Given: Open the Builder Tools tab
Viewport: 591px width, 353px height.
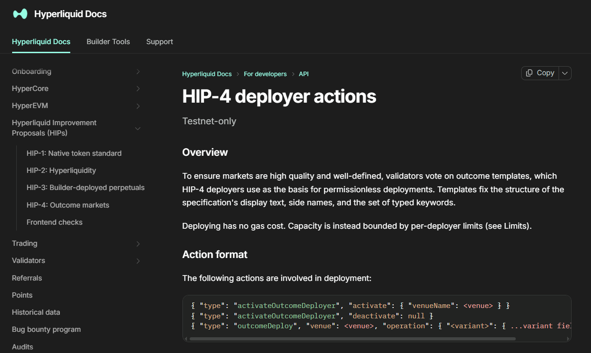Looking at the screenshot, I should click(108, 42).
